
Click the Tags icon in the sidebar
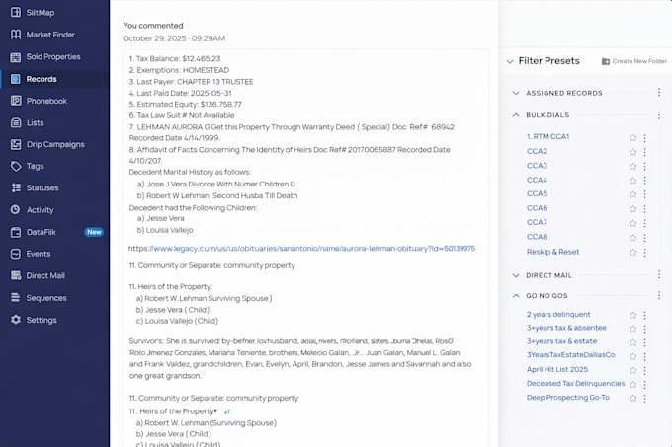coord(16,166)
